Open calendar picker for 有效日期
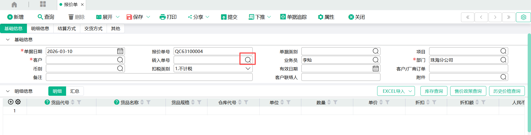Viewport: 531px width, 135px height. point(375,68)
